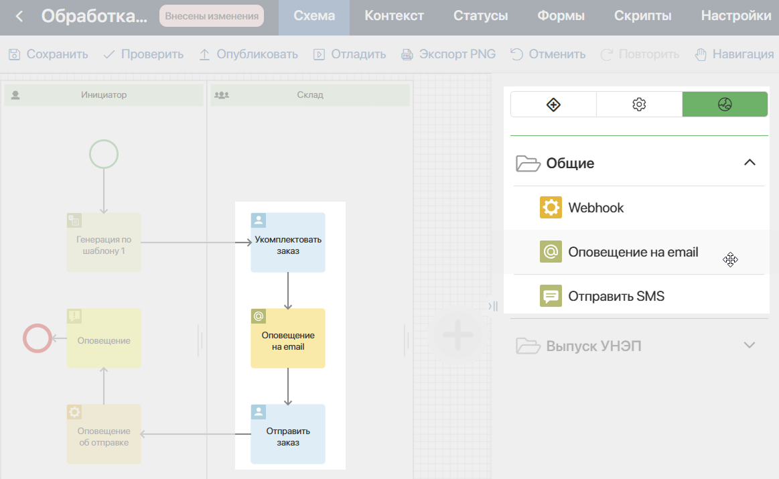Select the Отправить заказ task block
This screenshot has width=779, height=479.
[288, 434]
